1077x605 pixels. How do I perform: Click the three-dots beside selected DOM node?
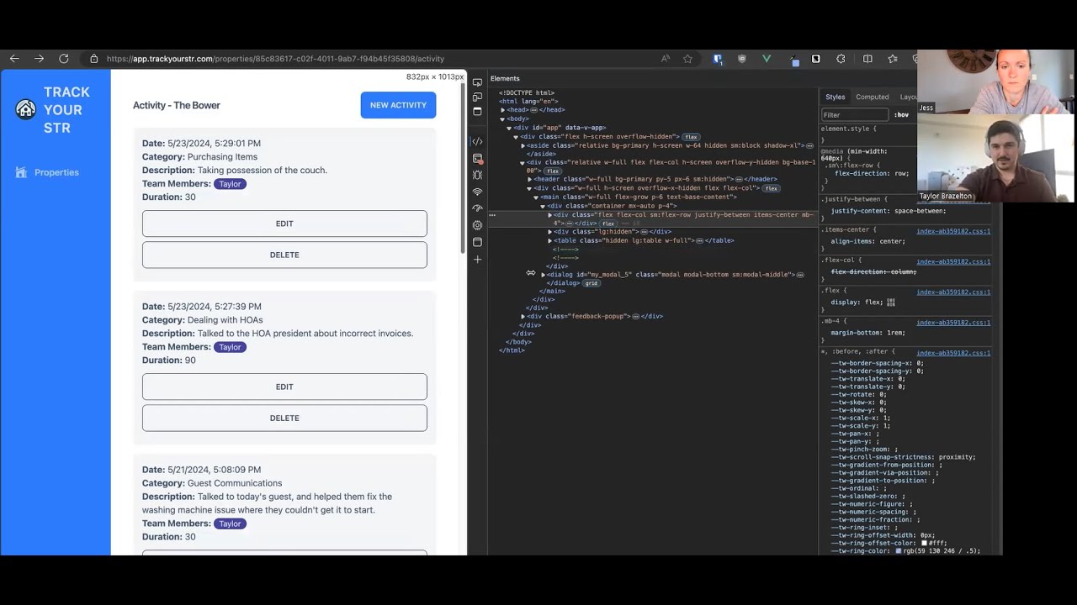click(491, 215)
